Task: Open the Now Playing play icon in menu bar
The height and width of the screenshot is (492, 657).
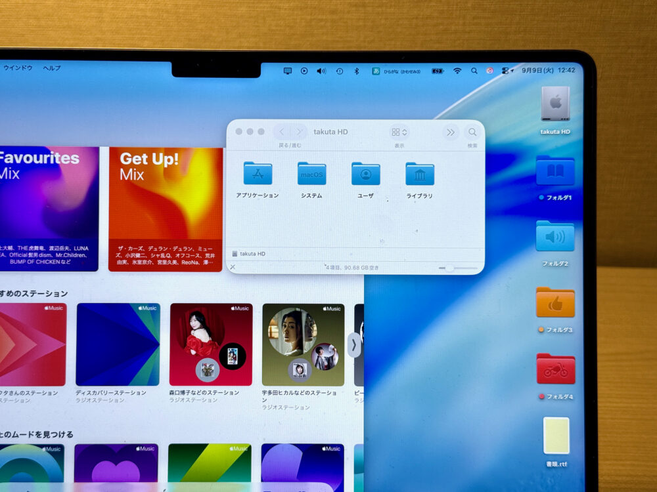Action: (304, 71)
